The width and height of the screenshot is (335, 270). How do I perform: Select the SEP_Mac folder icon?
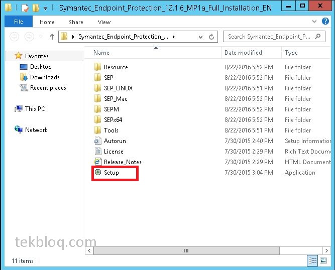pyautogui.click(x=97, y=98)
